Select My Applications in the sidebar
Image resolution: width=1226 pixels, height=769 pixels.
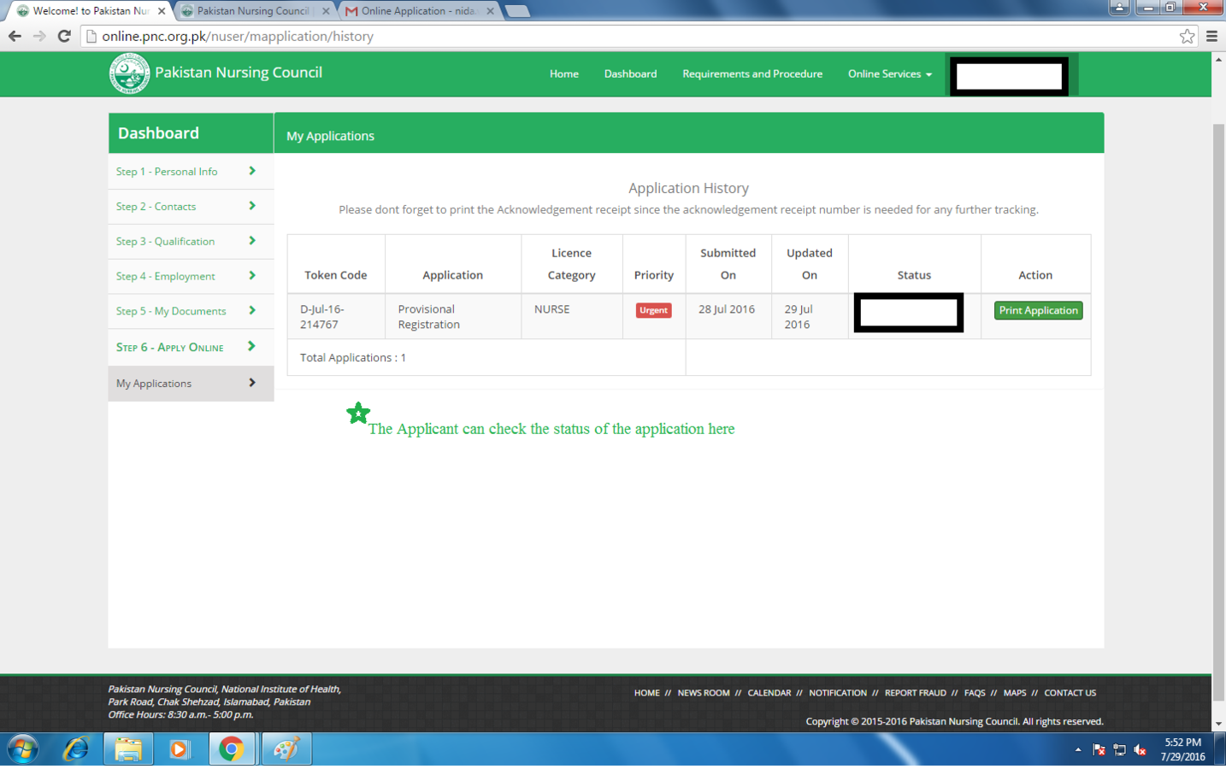pyautogui.click(x=191, y=384)
